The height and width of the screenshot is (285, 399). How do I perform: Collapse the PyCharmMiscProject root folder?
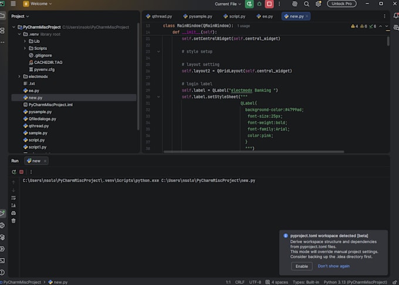(13, 27)
